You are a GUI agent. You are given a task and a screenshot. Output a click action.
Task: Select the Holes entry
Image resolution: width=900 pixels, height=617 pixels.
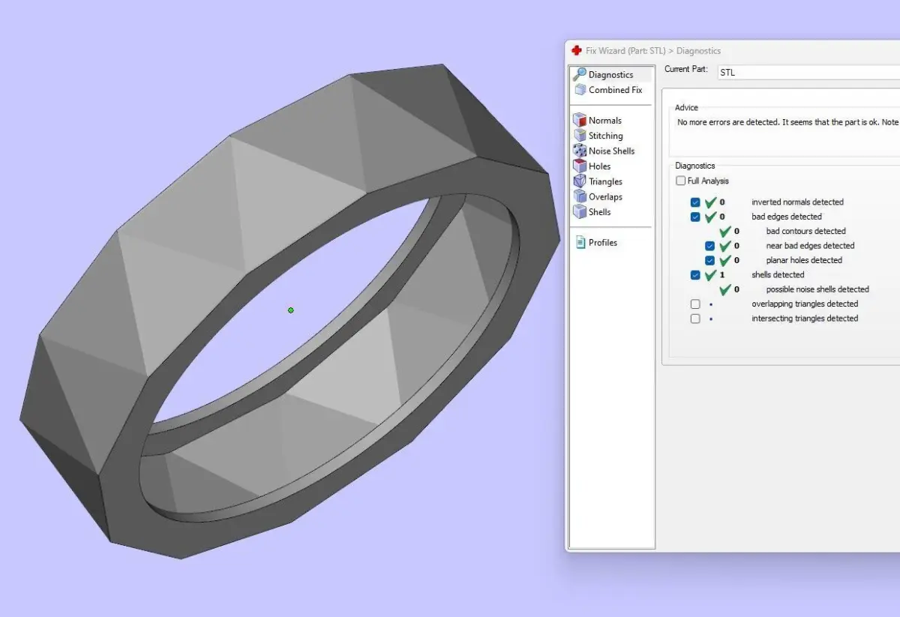(x=599, y=166)
